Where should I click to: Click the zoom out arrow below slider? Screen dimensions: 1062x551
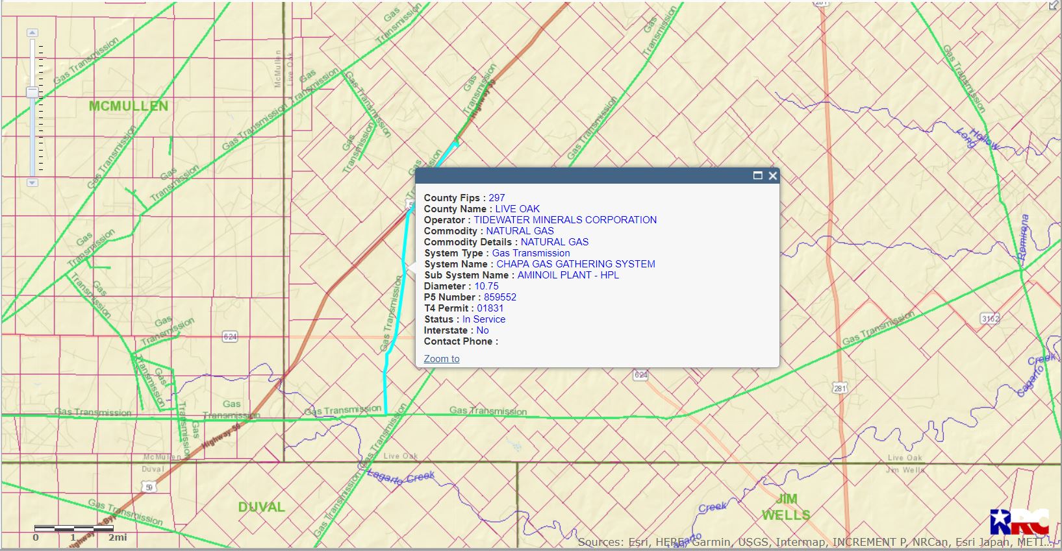point(32,183)
